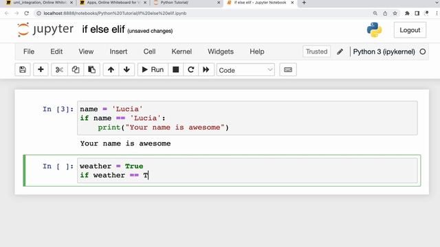
Task: Move selected cell down arrow
Action: point(126,69)
